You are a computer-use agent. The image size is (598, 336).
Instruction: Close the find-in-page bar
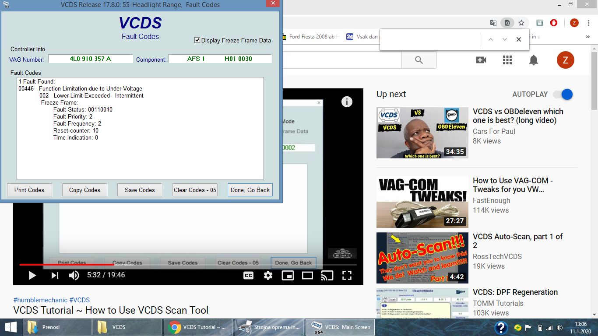point(519,39)
